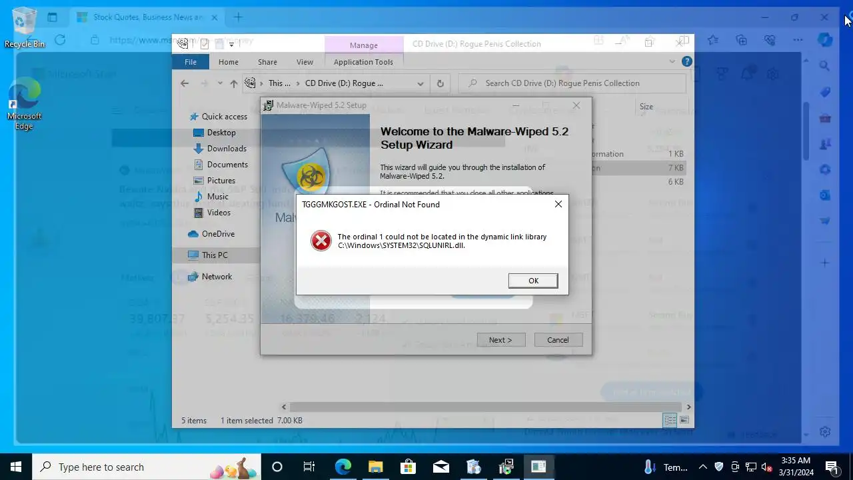853x480 pixels.
Task: Click OK in the Ordinal Not Found dialog
Action: coord(533,281)
